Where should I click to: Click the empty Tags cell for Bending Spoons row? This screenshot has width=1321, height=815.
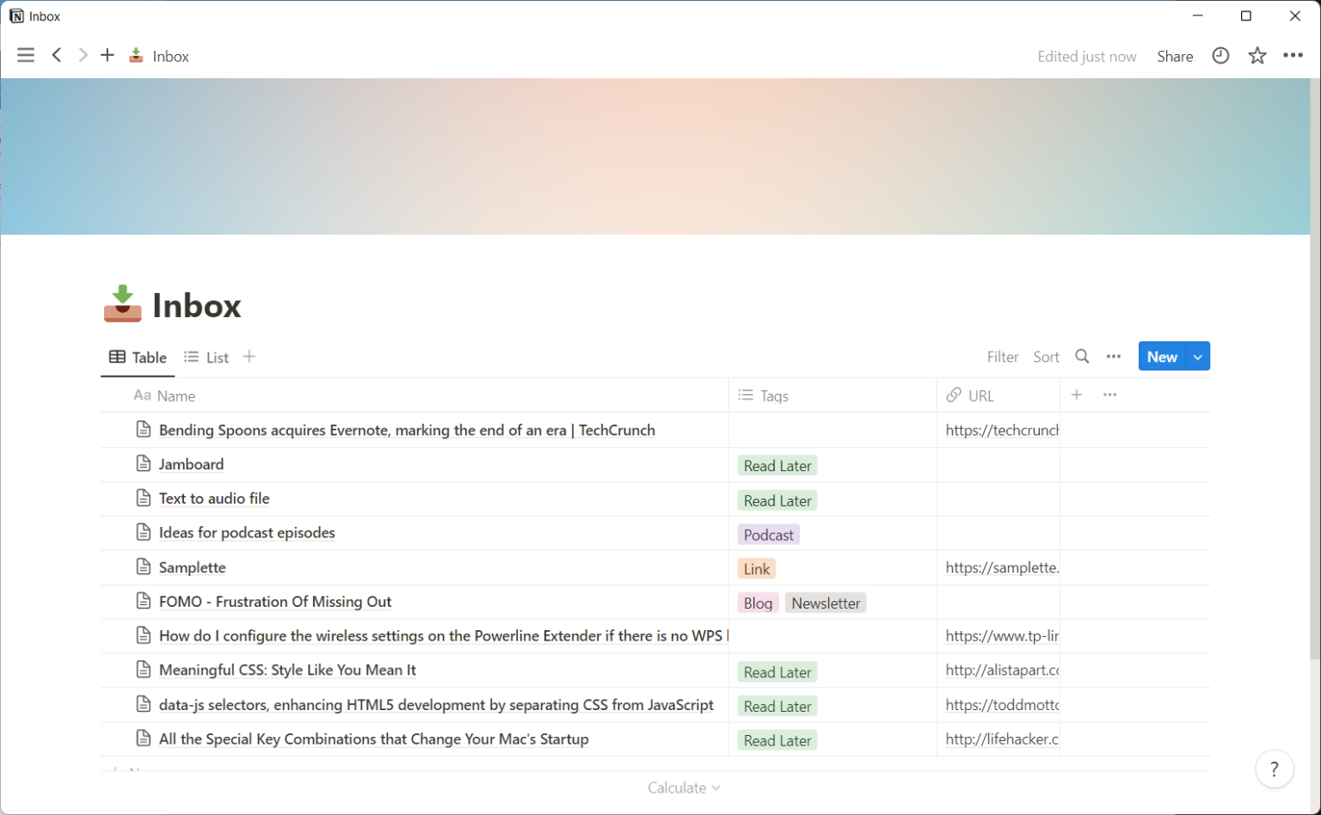point(833,430)
